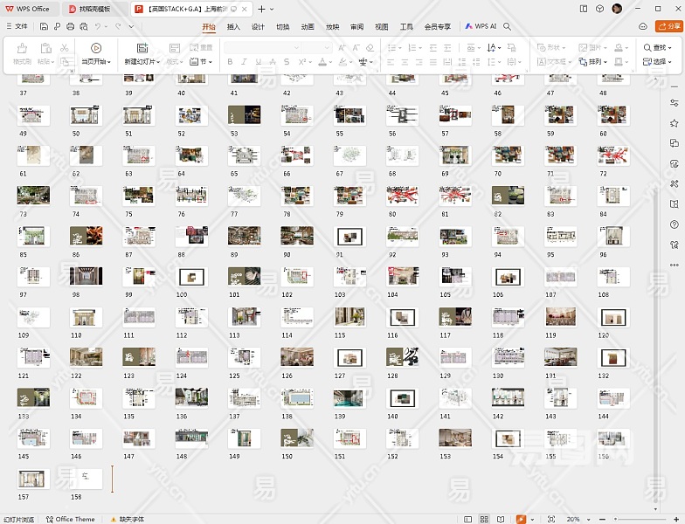Click the play from current slide icon
The height and width of the screenshot is (524, 685).
coord(96,48)
